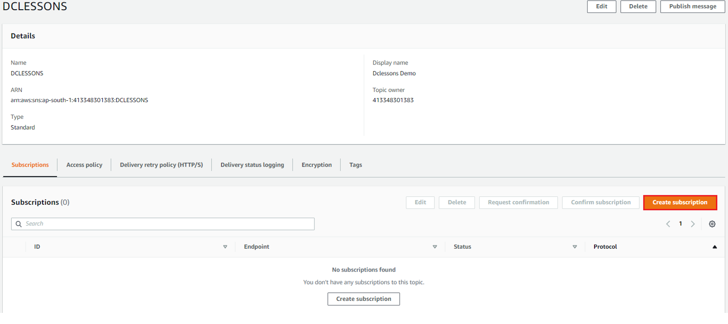Go to previous page of subscriptions
The height and width of the screenshot is (324, 728).
[x=668, y=224]
